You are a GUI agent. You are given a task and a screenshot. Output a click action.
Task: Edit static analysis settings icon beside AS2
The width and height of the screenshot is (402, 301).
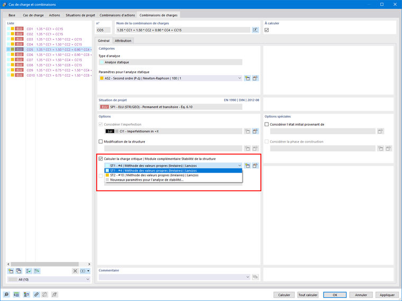255,78
